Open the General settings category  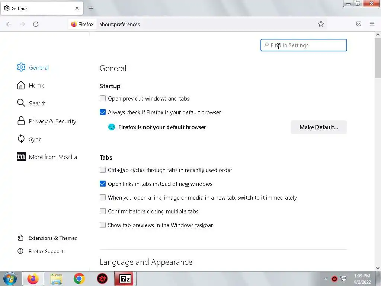[x=39, y=67]
